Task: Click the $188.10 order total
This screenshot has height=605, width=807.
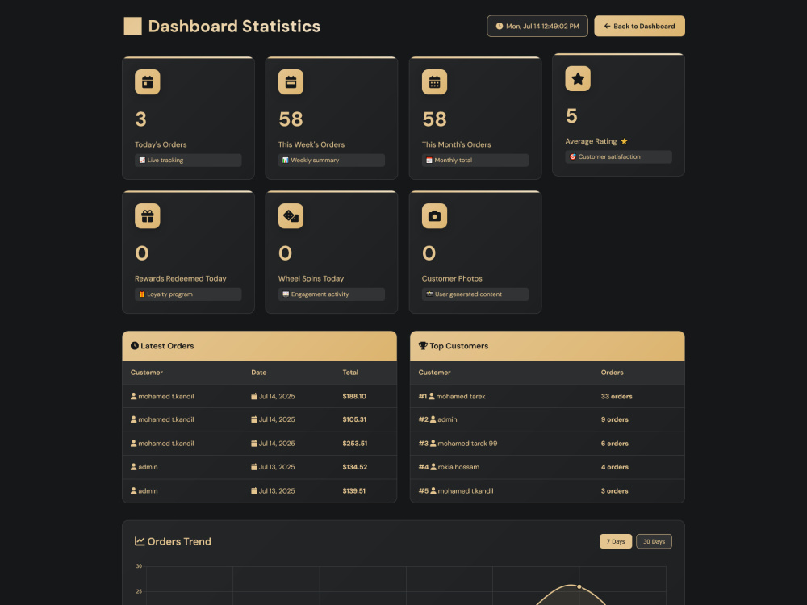Action: click(354, 397)
